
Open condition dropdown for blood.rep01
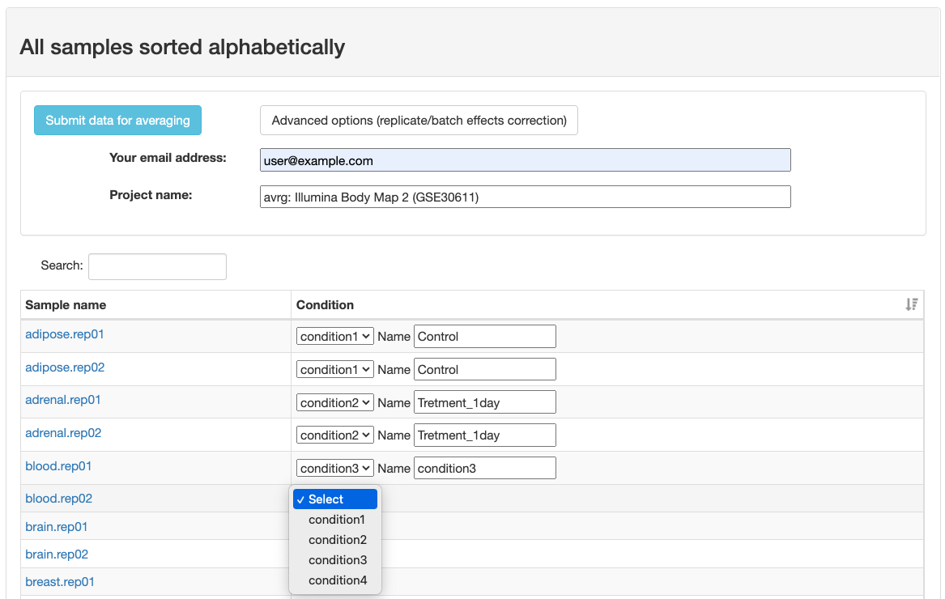coord(334,469)
